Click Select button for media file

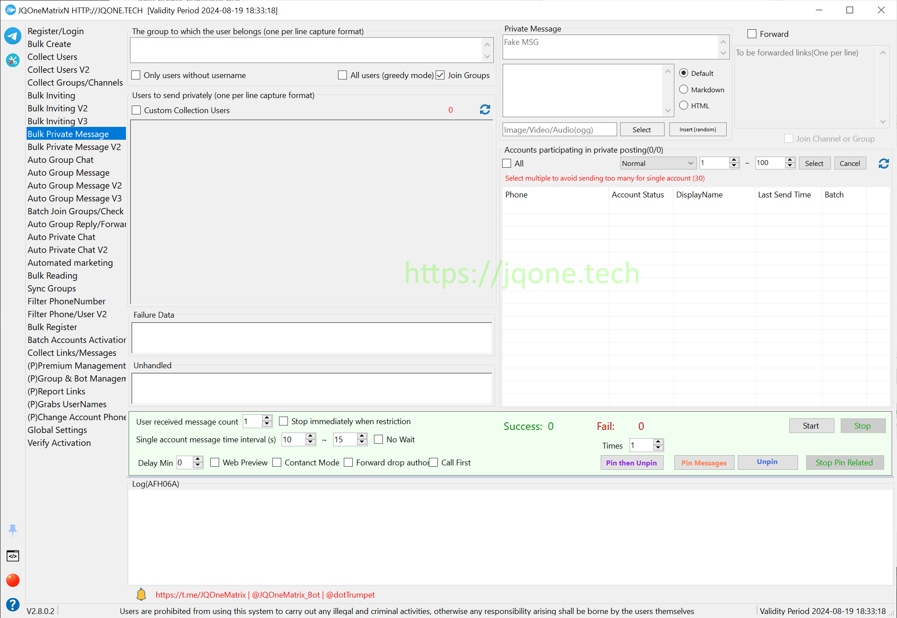pyautogui.click(x=641, y=130)
